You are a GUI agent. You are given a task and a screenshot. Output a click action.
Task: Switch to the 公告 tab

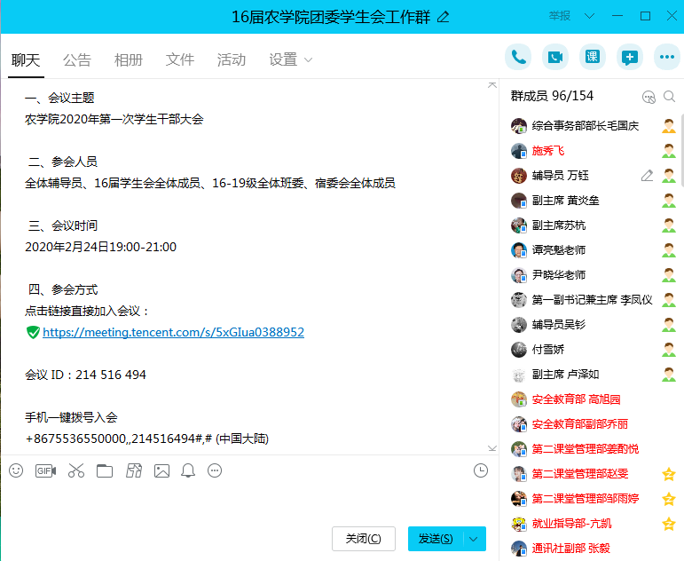[x=77, y=60]
